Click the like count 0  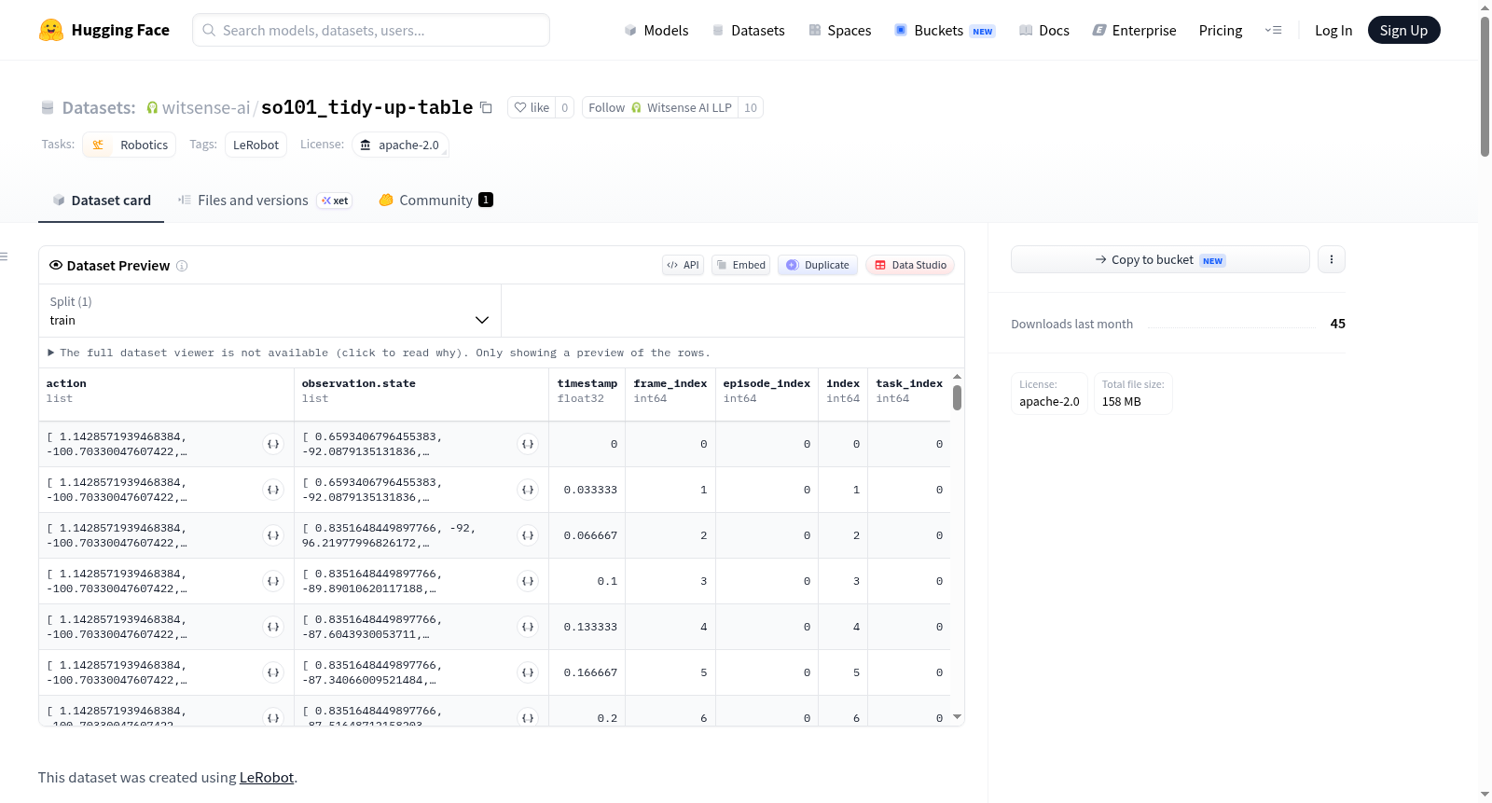pos(564,107)
